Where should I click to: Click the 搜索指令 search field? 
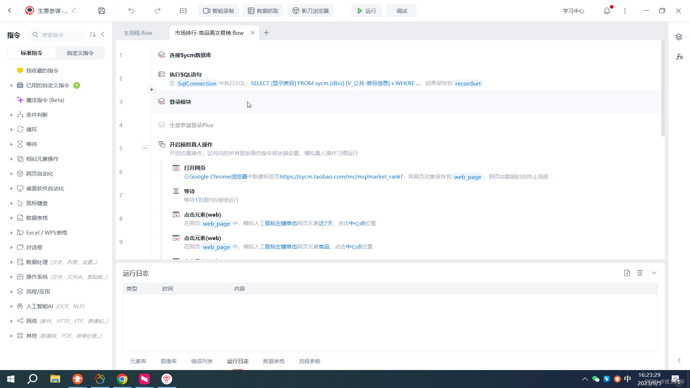point(59,35)
